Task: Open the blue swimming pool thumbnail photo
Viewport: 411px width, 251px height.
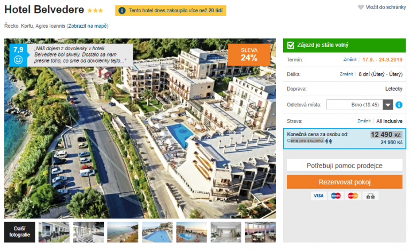Action: tap(157, 232)
